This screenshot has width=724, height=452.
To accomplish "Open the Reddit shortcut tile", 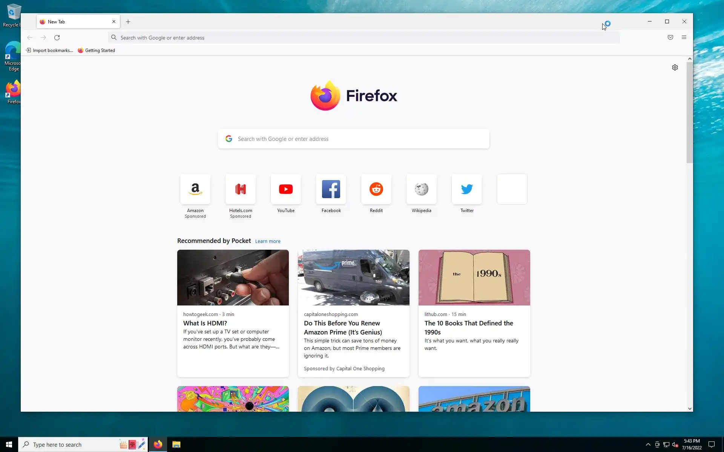I will tap(376, 189).
